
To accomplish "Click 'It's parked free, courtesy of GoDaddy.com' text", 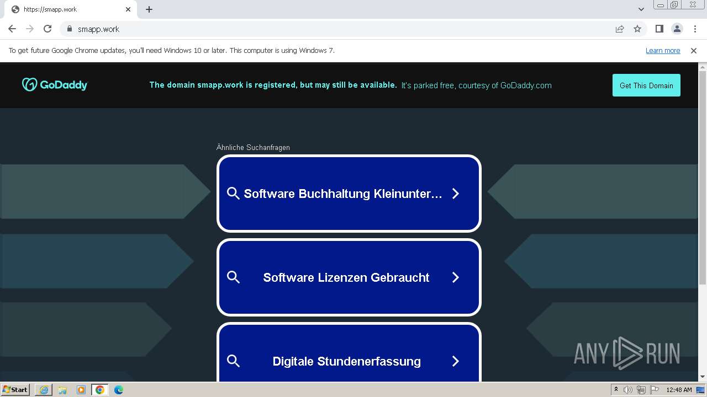I will coord(476,85).
